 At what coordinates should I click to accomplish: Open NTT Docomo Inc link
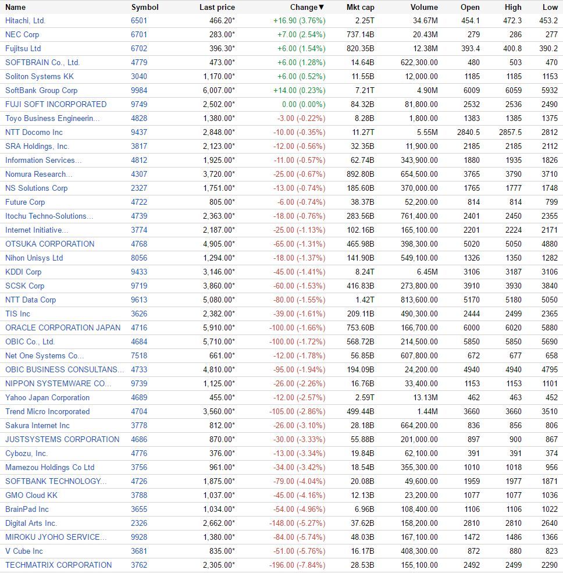34,132
